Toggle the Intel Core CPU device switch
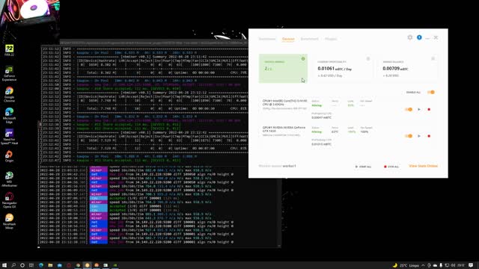 [409, 109]
